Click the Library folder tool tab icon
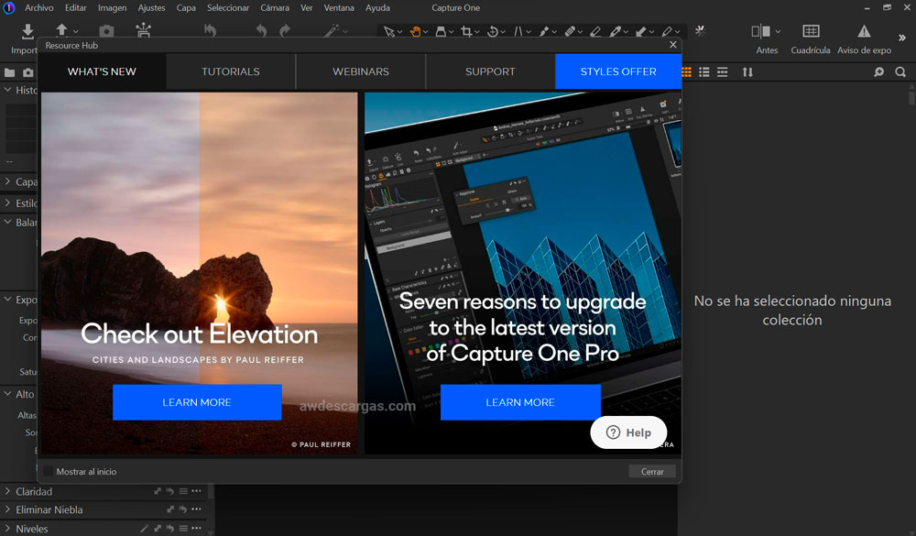 tap(9, 72)
